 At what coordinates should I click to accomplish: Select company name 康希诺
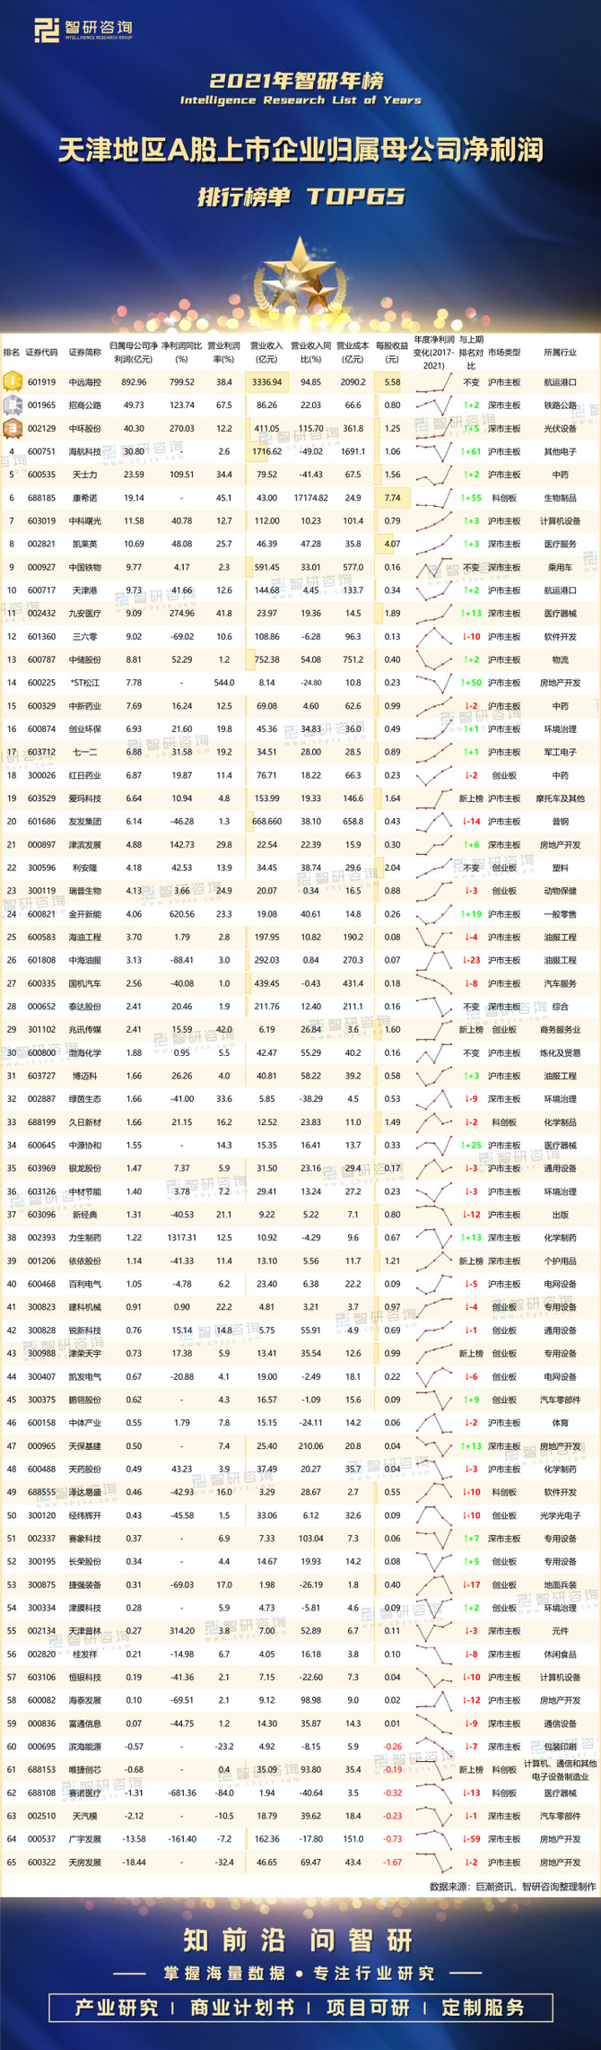pyautogui.click(x=85, y=498)
